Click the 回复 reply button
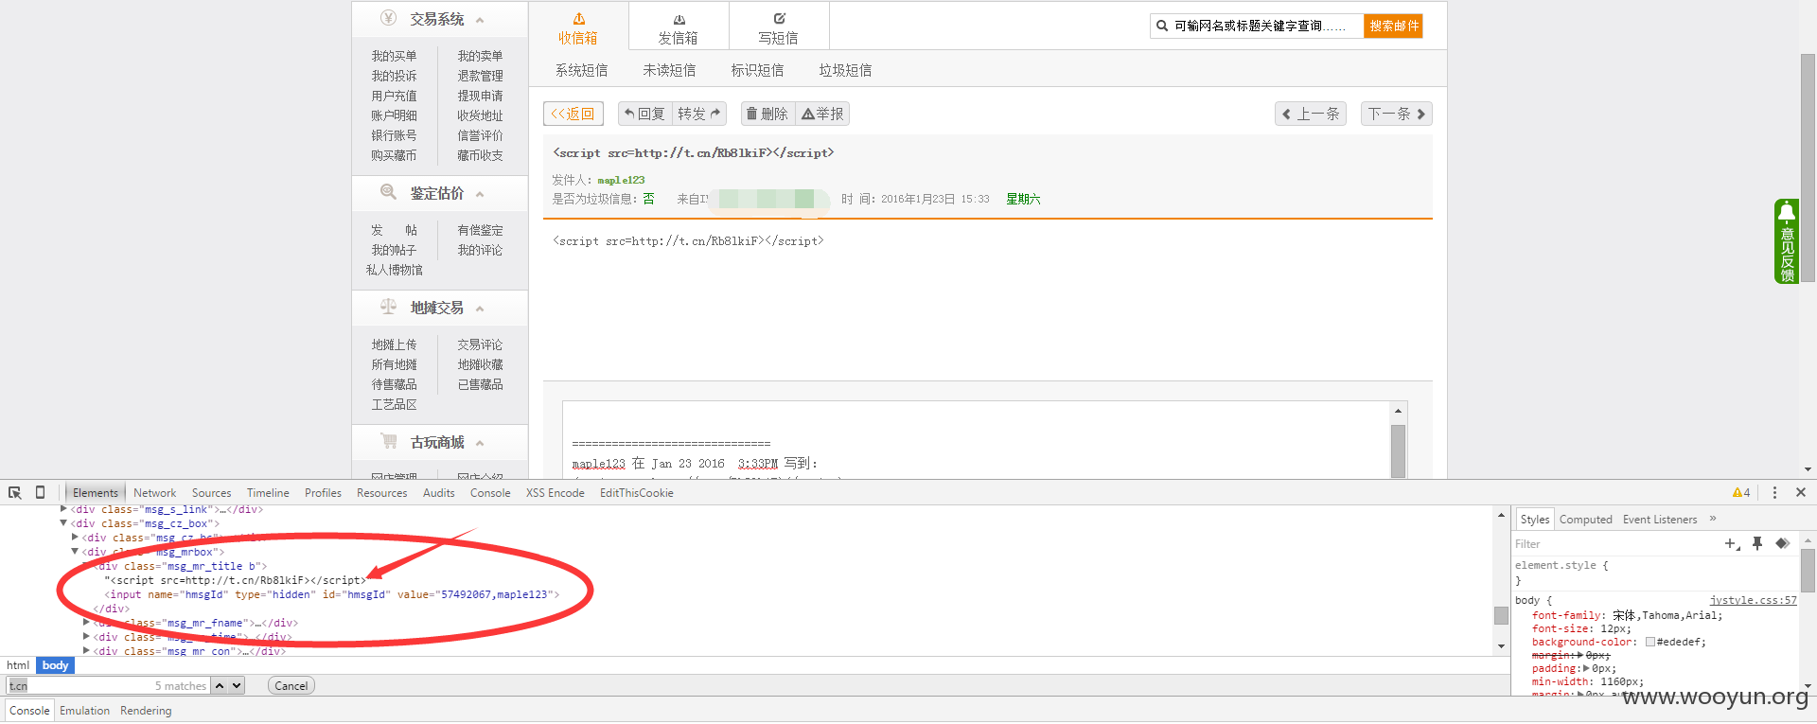1817x724 pixels. [644, 114]
